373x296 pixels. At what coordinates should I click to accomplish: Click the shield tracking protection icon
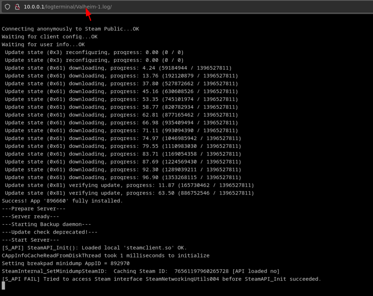(x=7, y=7)
